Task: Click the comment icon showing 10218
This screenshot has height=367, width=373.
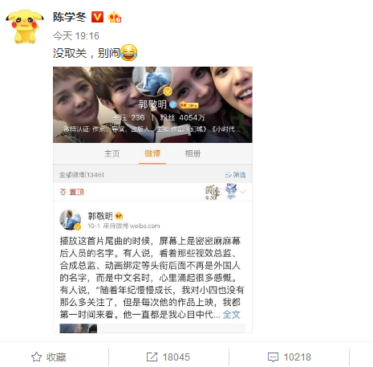Action: coord(290,357)
